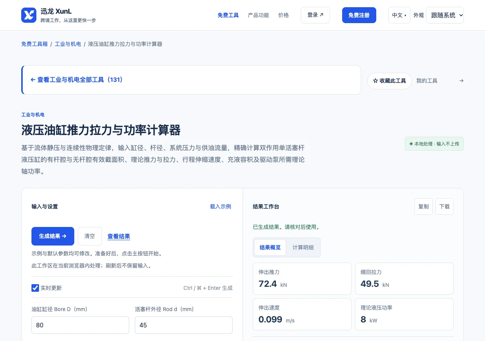Open 价格 in the top navigation
The width and height of the screenshot is (485, 341).
pos(283,15)
